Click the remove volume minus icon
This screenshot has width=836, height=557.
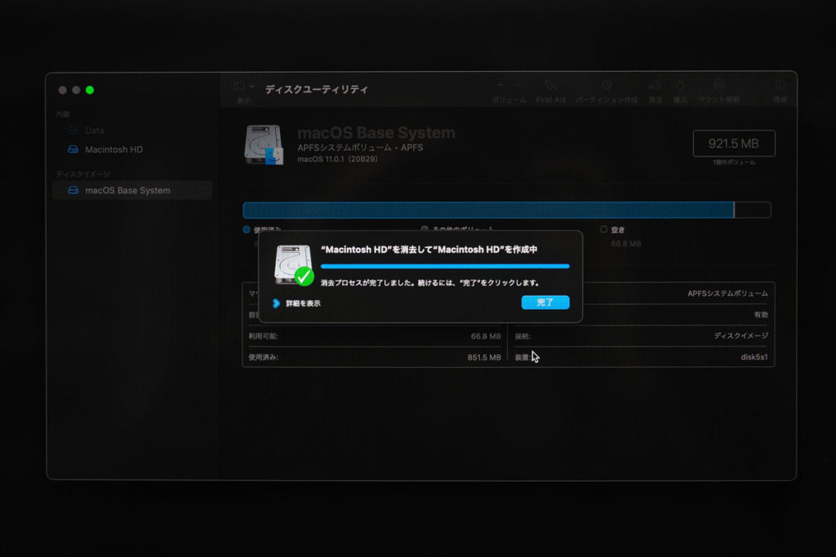tap(518, 86)
